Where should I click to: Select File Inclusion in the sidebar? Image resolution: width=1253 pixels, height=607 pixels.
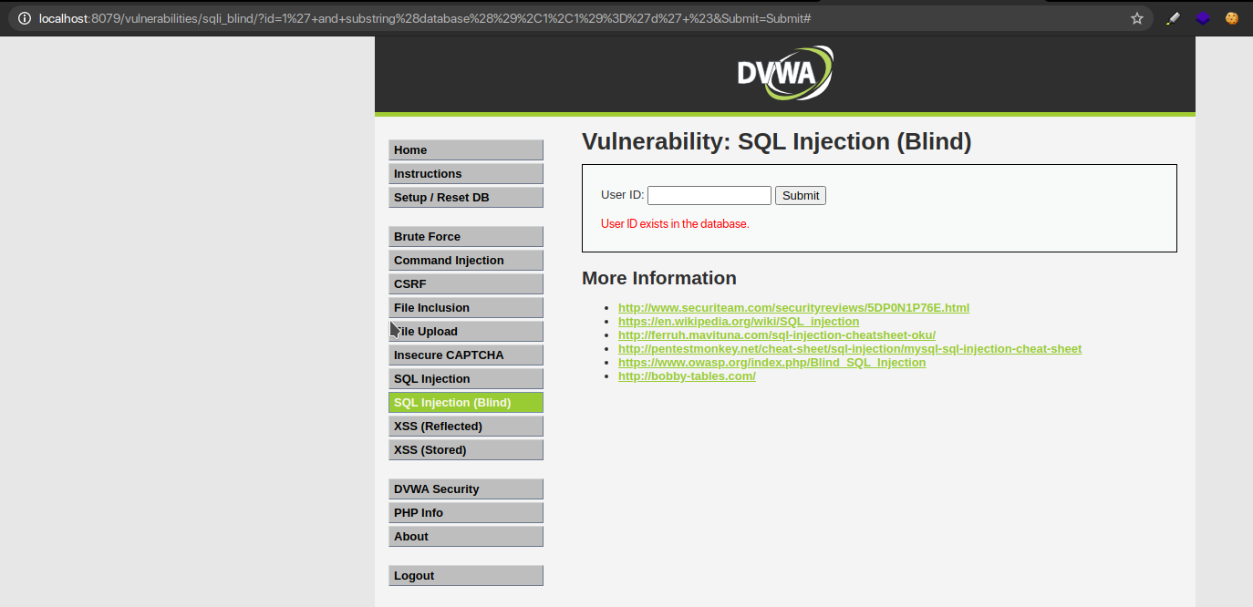pos(466,308)
